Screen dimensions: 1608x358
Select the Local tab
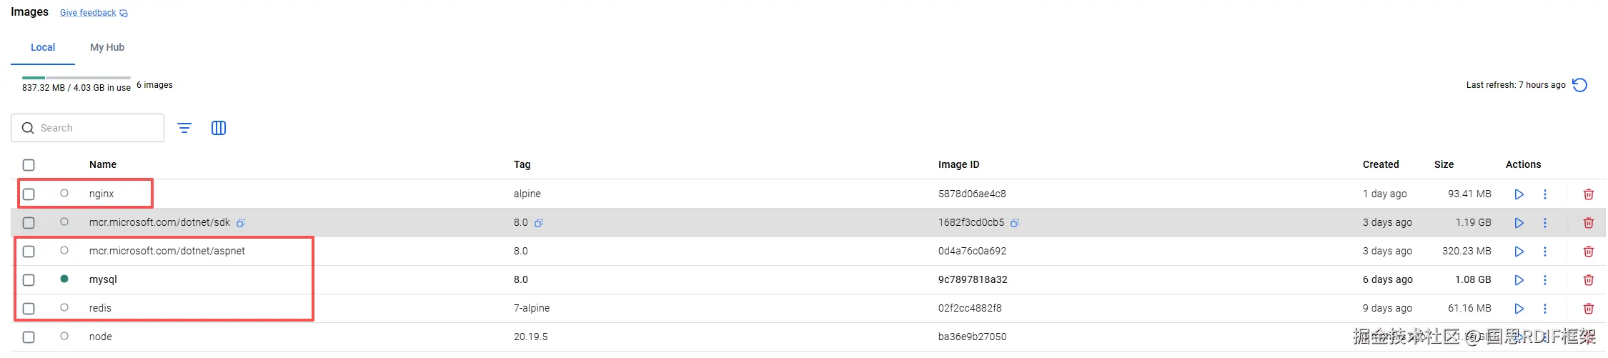click(43, 47)
